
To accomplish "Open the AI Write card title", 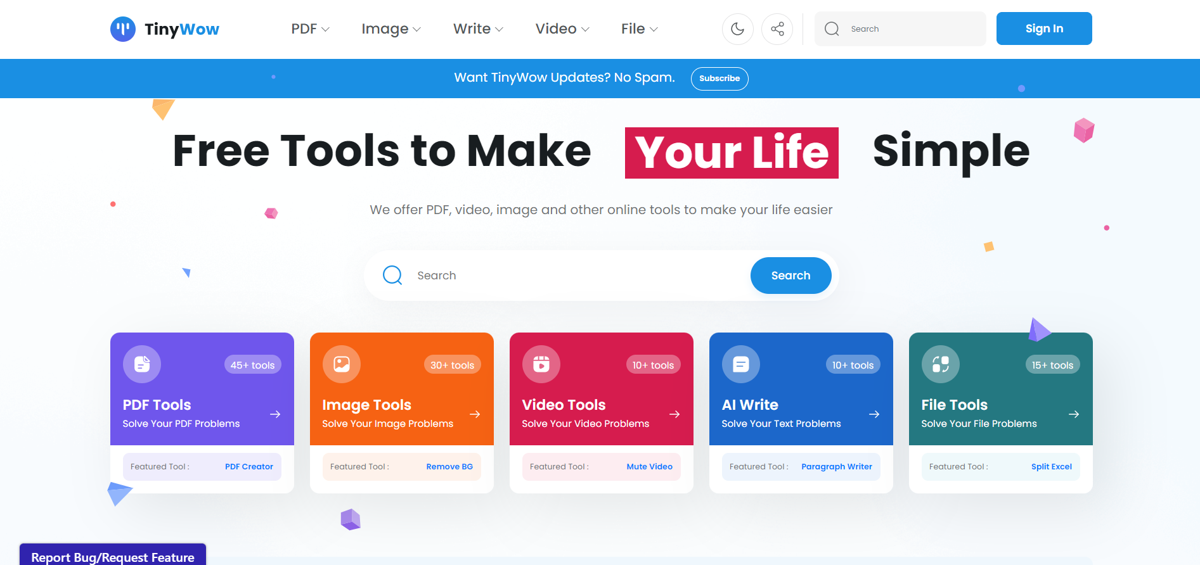I will pos(750,405).
